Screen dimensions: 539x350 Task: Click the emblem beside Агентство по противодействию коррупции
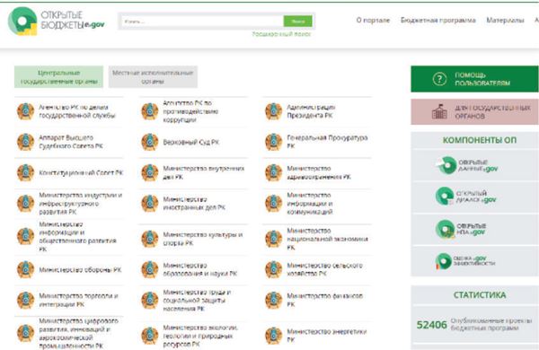pyautogui.click(x=150, y=111)
